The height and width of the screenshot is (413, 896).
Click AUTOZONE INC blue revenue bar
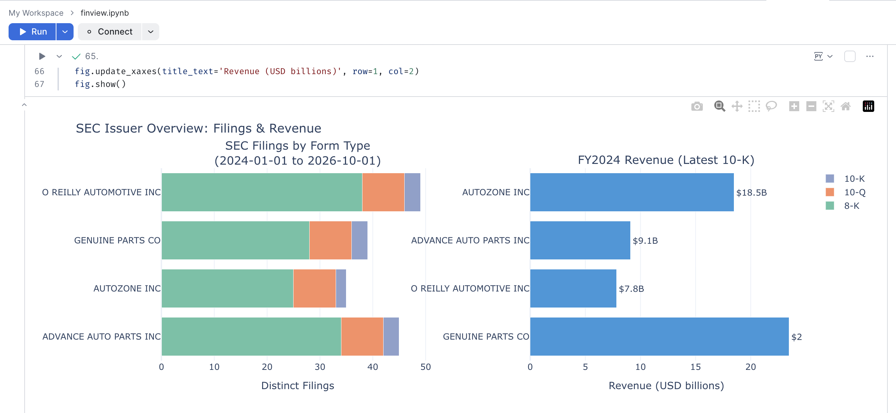coord(632,192)
